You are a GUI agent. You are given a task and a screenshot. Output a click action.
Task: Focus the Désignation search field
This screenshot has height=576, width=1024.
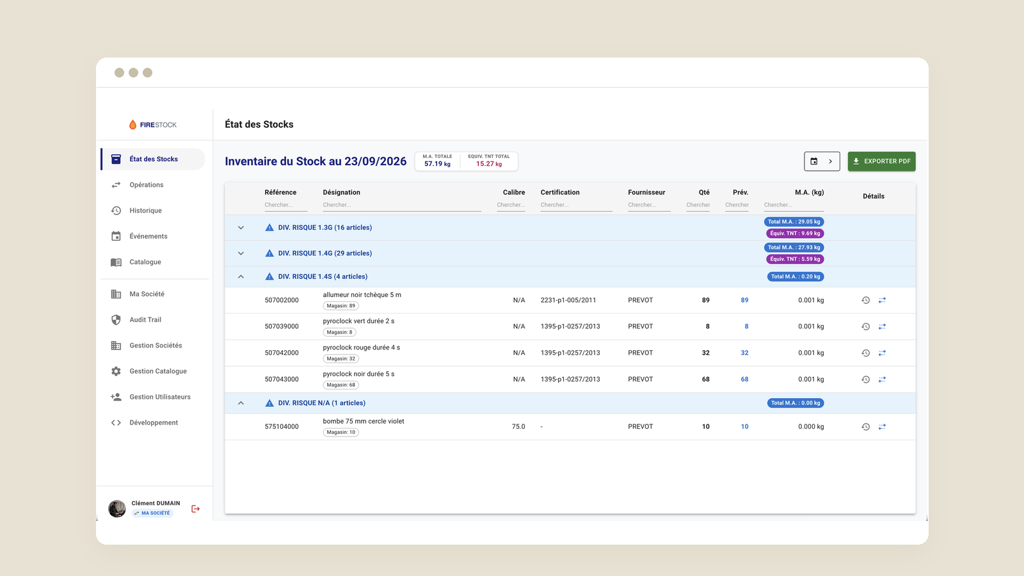pyautogui.click(x=401, y=205)
